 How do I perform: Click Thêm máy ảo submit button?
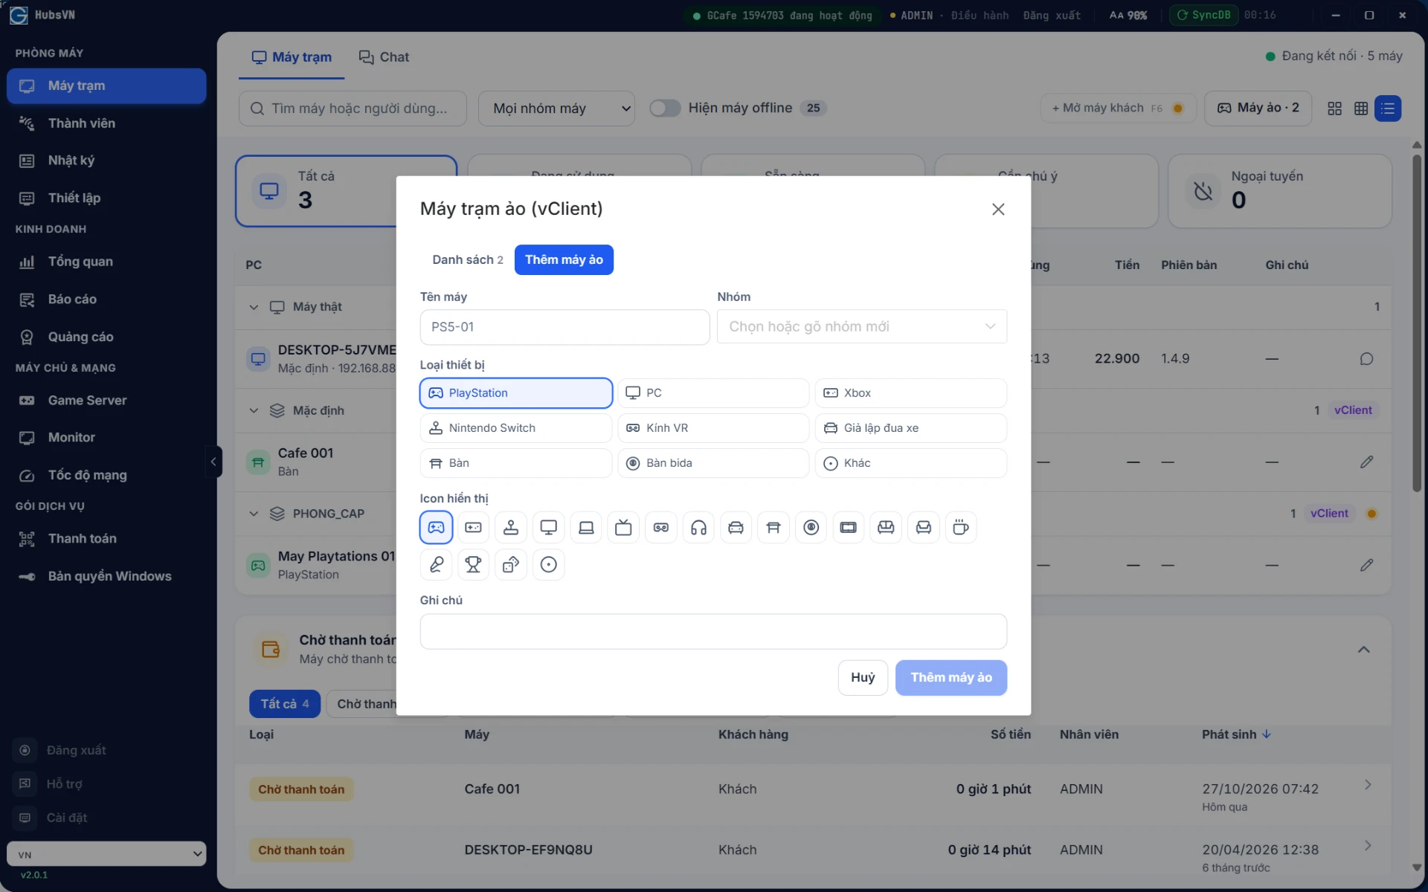coord(951,678)
